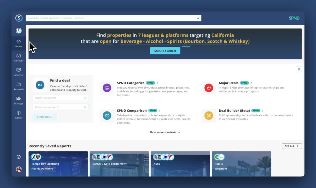
Task: Click the scales SPND Comparison icon
Action: (x=107, y=115)
